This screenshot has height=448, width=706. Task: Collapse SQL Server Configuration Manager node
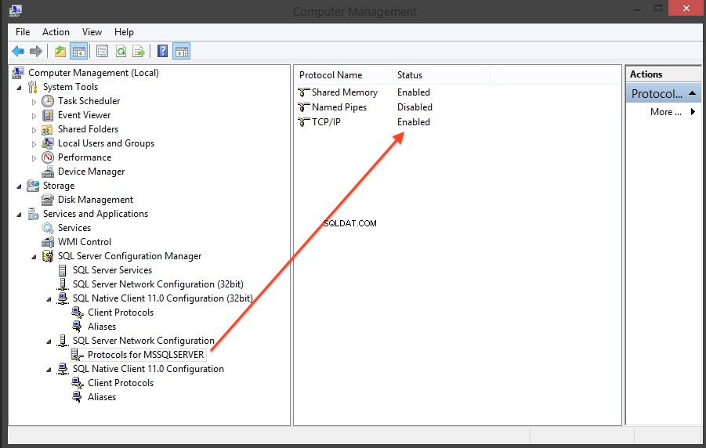pos(34,257)
